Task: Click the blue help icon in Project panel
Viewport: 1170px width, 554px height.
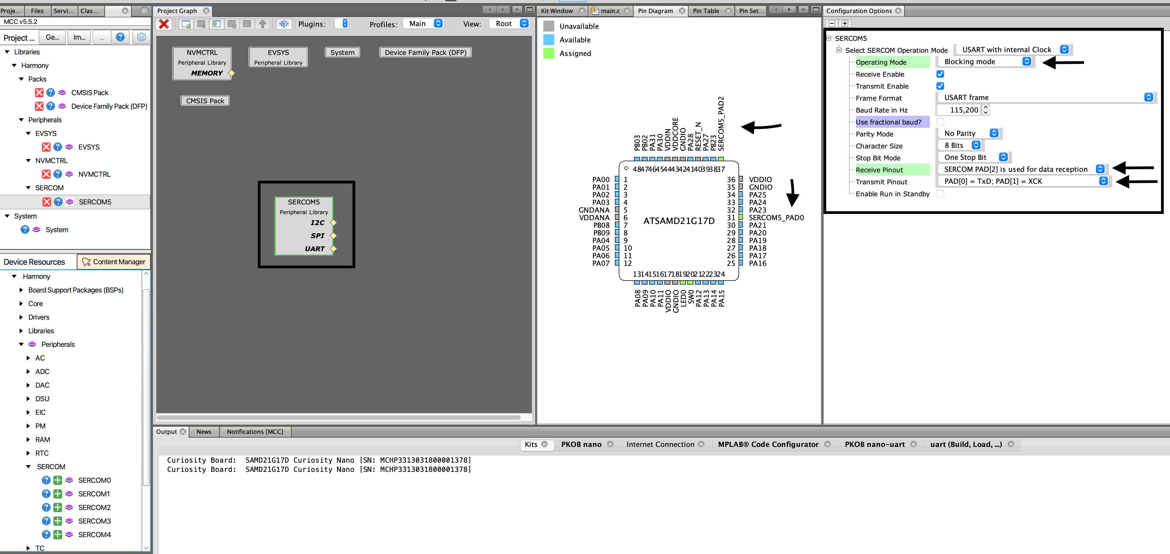Action: [x=120, y=37]
